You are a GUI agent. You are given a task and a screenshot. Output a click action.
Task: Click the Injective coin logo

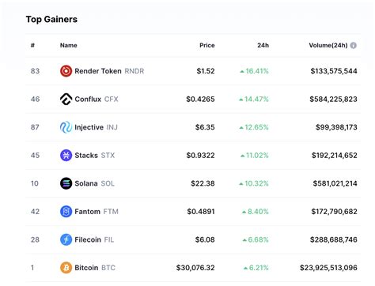pyautogui.click(x=66, y=127)
